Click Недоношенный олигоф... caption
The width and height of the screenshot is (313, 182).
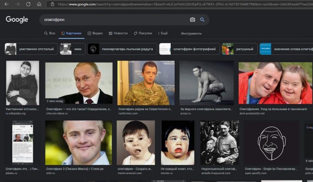click(219, 169)
